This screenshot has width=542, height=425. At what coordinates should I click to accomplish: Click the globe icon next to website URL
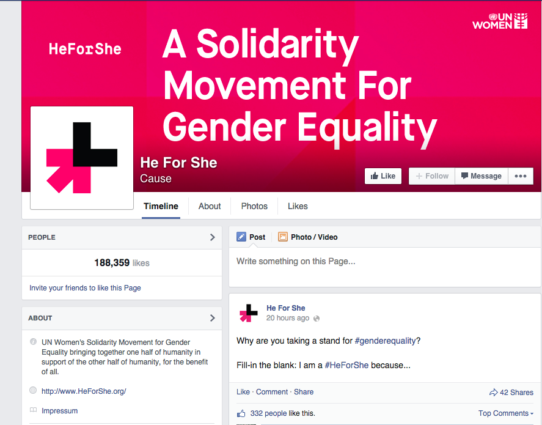33,391
